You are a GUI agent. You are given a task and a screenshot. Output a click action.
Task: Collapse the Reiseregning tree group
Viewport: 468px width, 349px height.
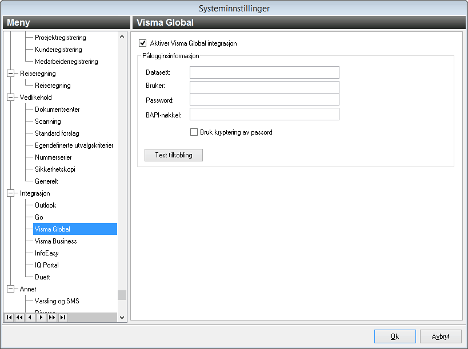click(10, 73)
